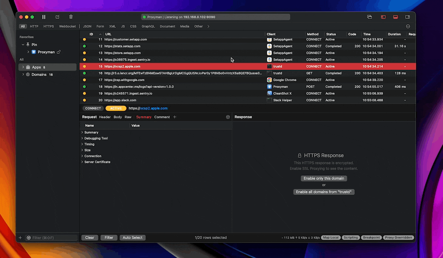Toggle the Map Local status button
The width and height of the screenshot is (443, 258).
pos(331,238)
